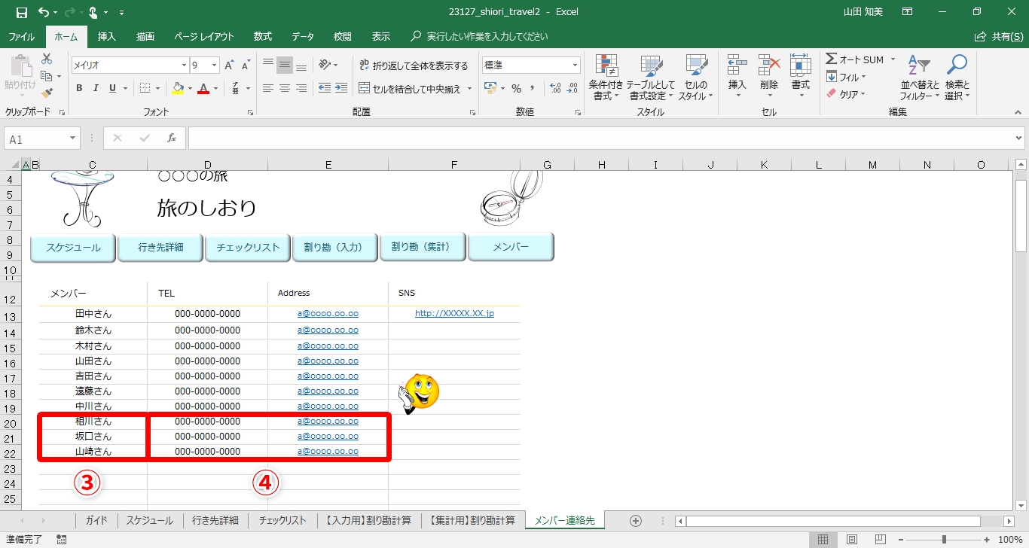Open the font size dropdown
The height and width of the screenshot is (548, 1029).
coord(215,65)
